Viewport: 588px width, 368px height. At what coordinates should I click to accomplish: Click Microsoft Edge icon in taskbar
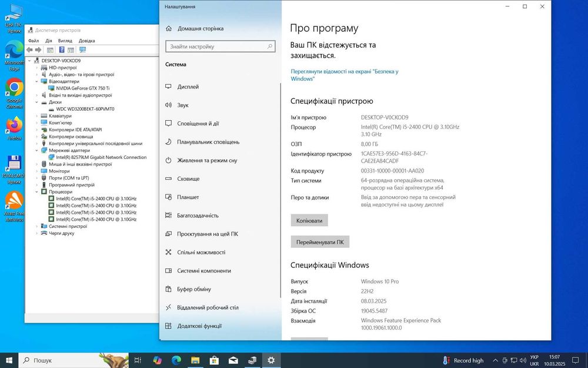click(x=176, y=360)
